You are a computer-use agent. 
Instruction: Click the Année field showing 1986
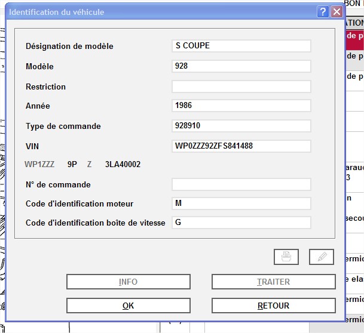241,106
